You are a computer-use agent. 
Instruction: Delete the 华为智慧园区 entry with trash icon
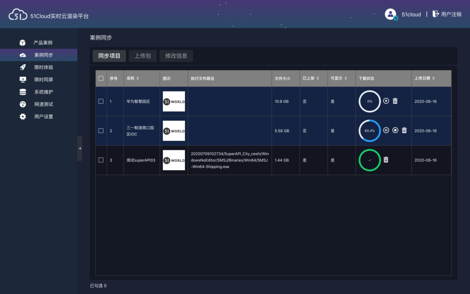coord(395,101)
